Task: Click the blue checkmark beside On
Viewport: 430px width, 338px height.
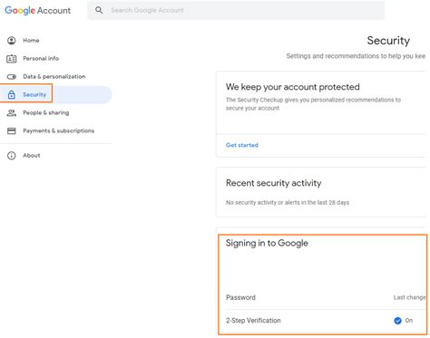Action: coord(397,321)
